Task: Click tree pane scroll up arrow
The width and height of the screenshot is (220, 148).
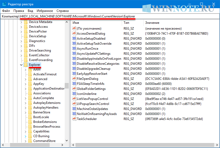Action: (67, 22)
